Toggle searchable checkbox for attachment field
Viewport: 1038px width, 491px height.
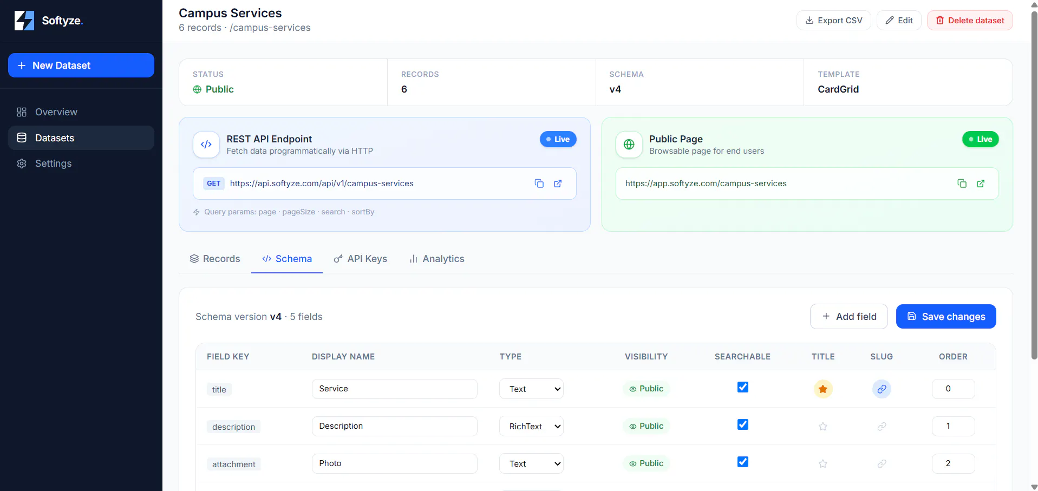[743, 462]
